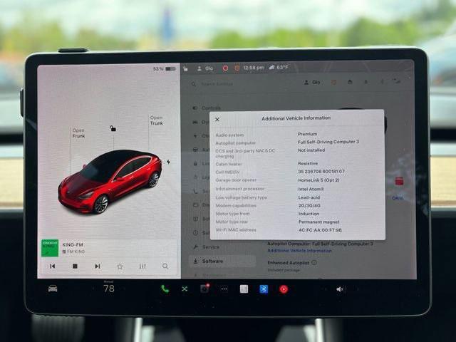The image size is (456, 342).
Task: Tap the red Model 3 car image
Action: pyautogui.click(x=110, y=182)
